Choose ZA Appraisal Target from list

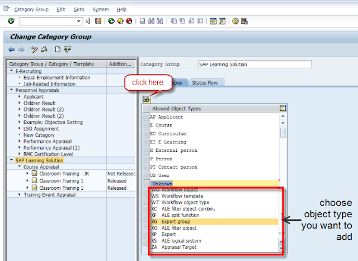214,247
